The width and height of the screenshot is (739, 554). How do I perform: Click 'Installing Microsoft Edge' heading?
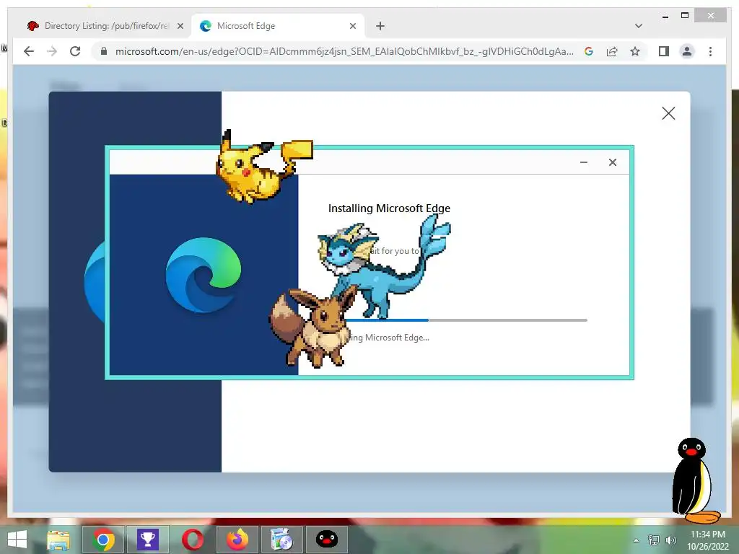point(389,208)
